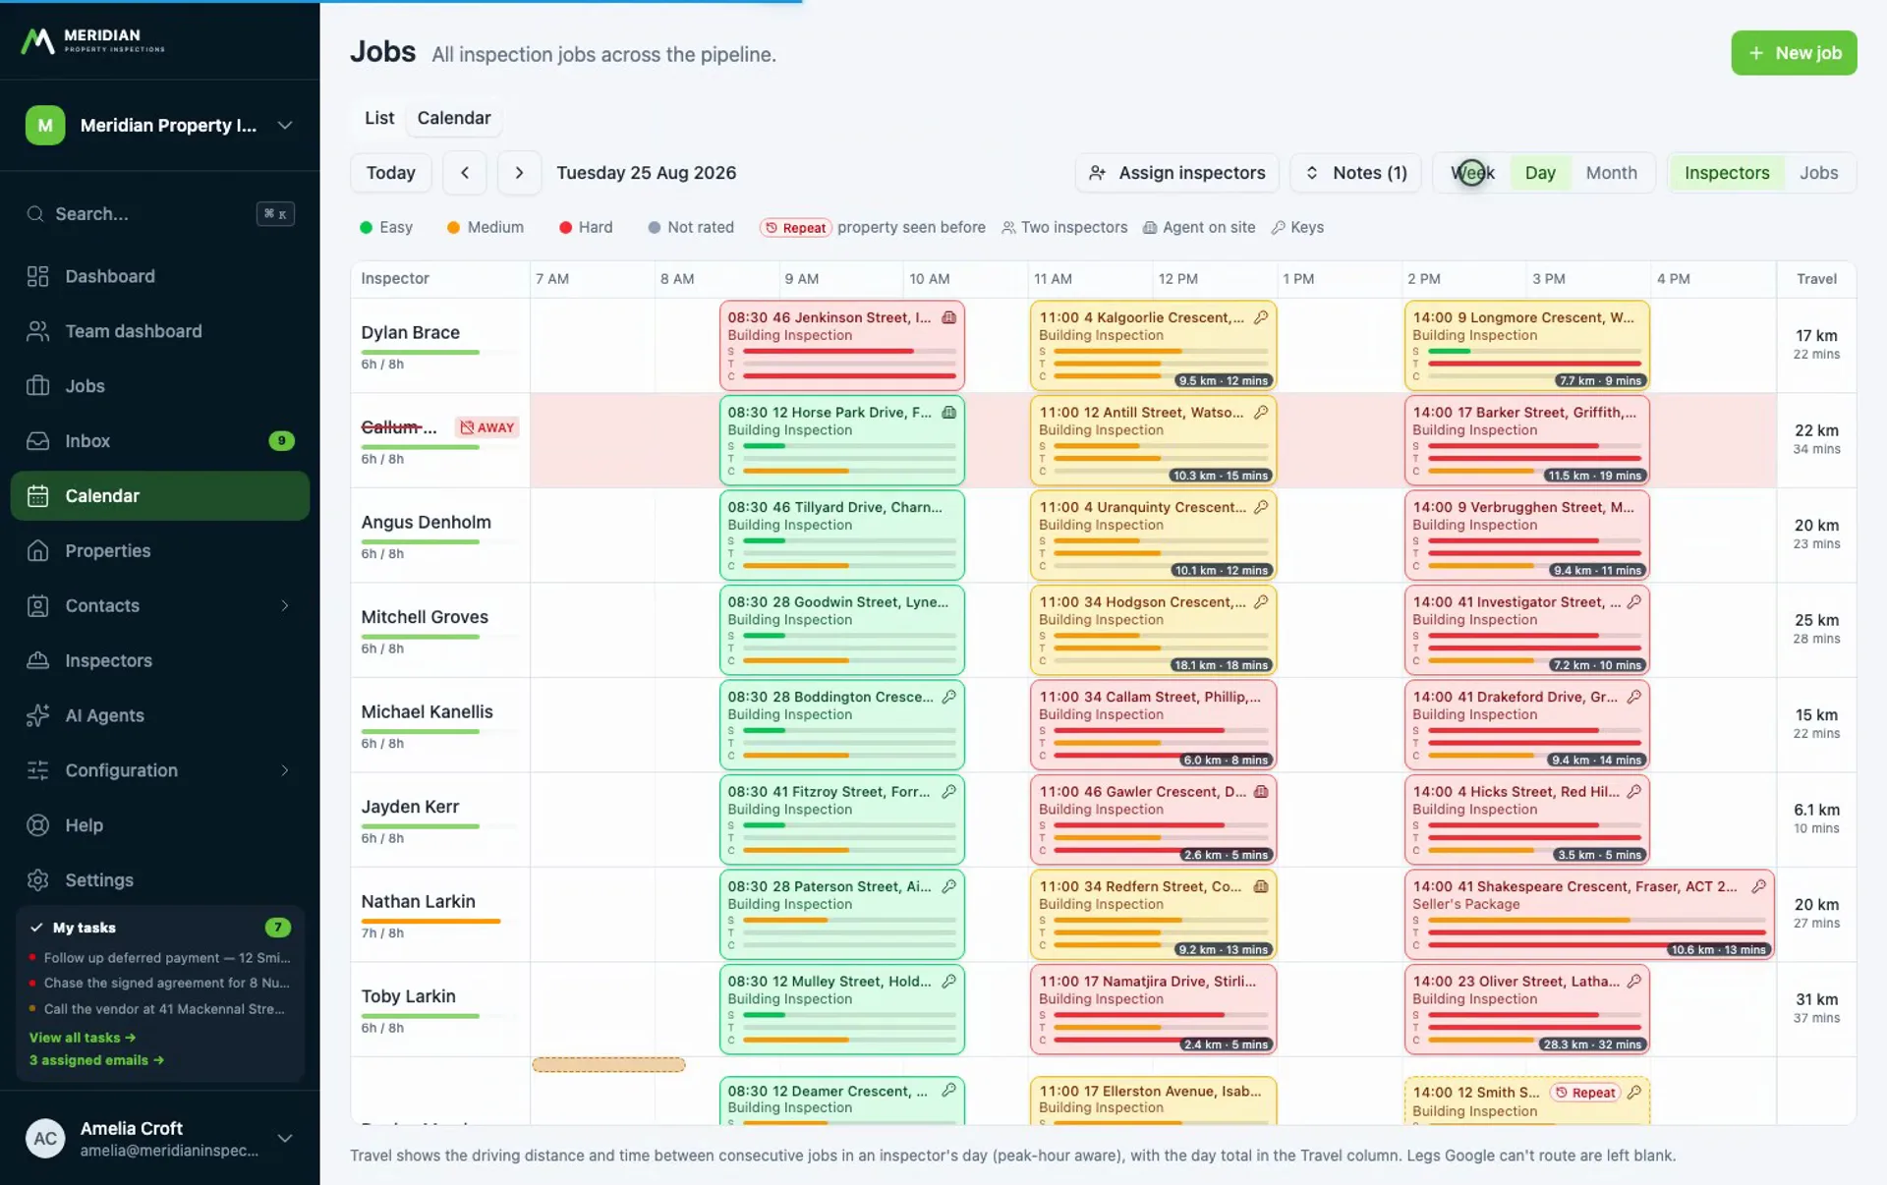
Task: Click the green Easy legend dot
Action: pos(367,228)
